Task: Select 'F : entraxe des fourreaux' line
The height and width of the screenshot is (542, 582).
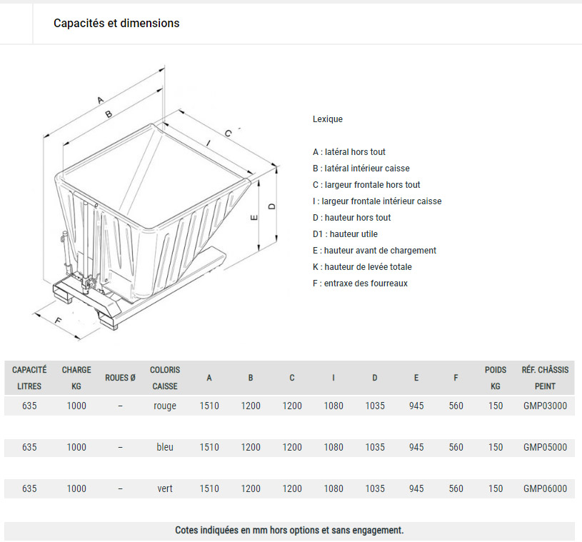Action: 360,283
